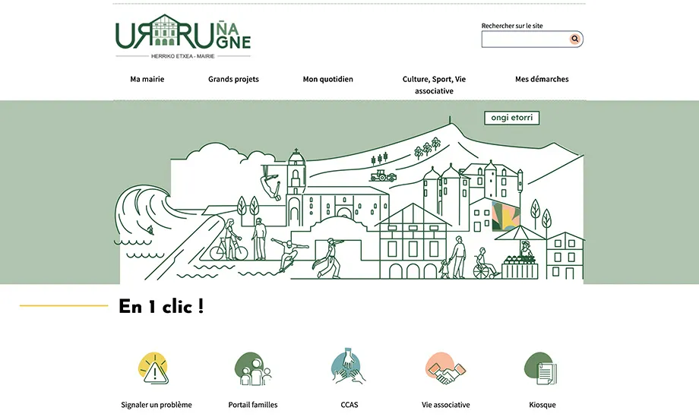Open the 'Kiosque' text link
Screen dimensions: 699x417
pos(542,405)
